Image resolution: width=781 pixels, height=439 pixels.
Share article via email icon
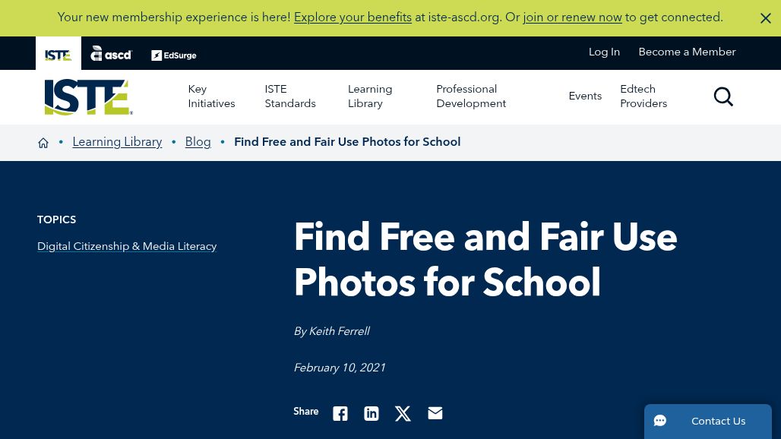click(x=435, y=413)
